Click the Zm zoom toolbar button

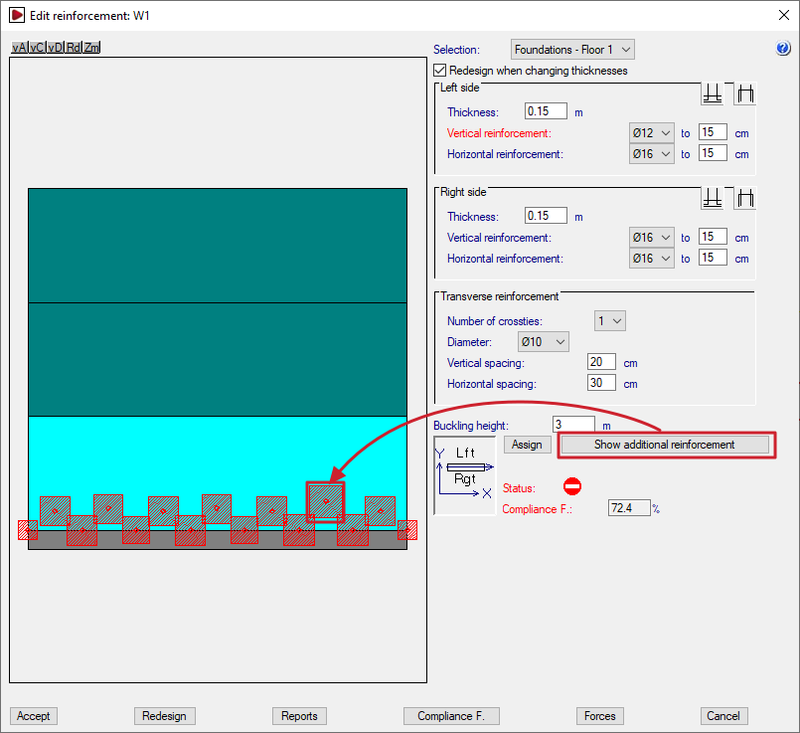[91, 48]
